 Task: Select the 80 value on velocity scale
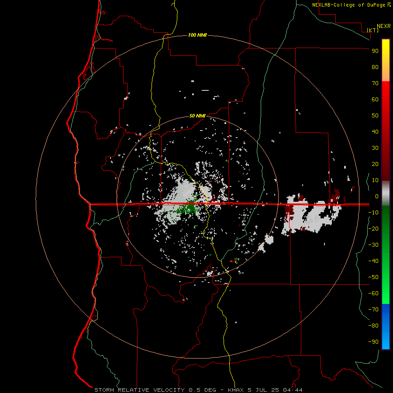[375, 67]
